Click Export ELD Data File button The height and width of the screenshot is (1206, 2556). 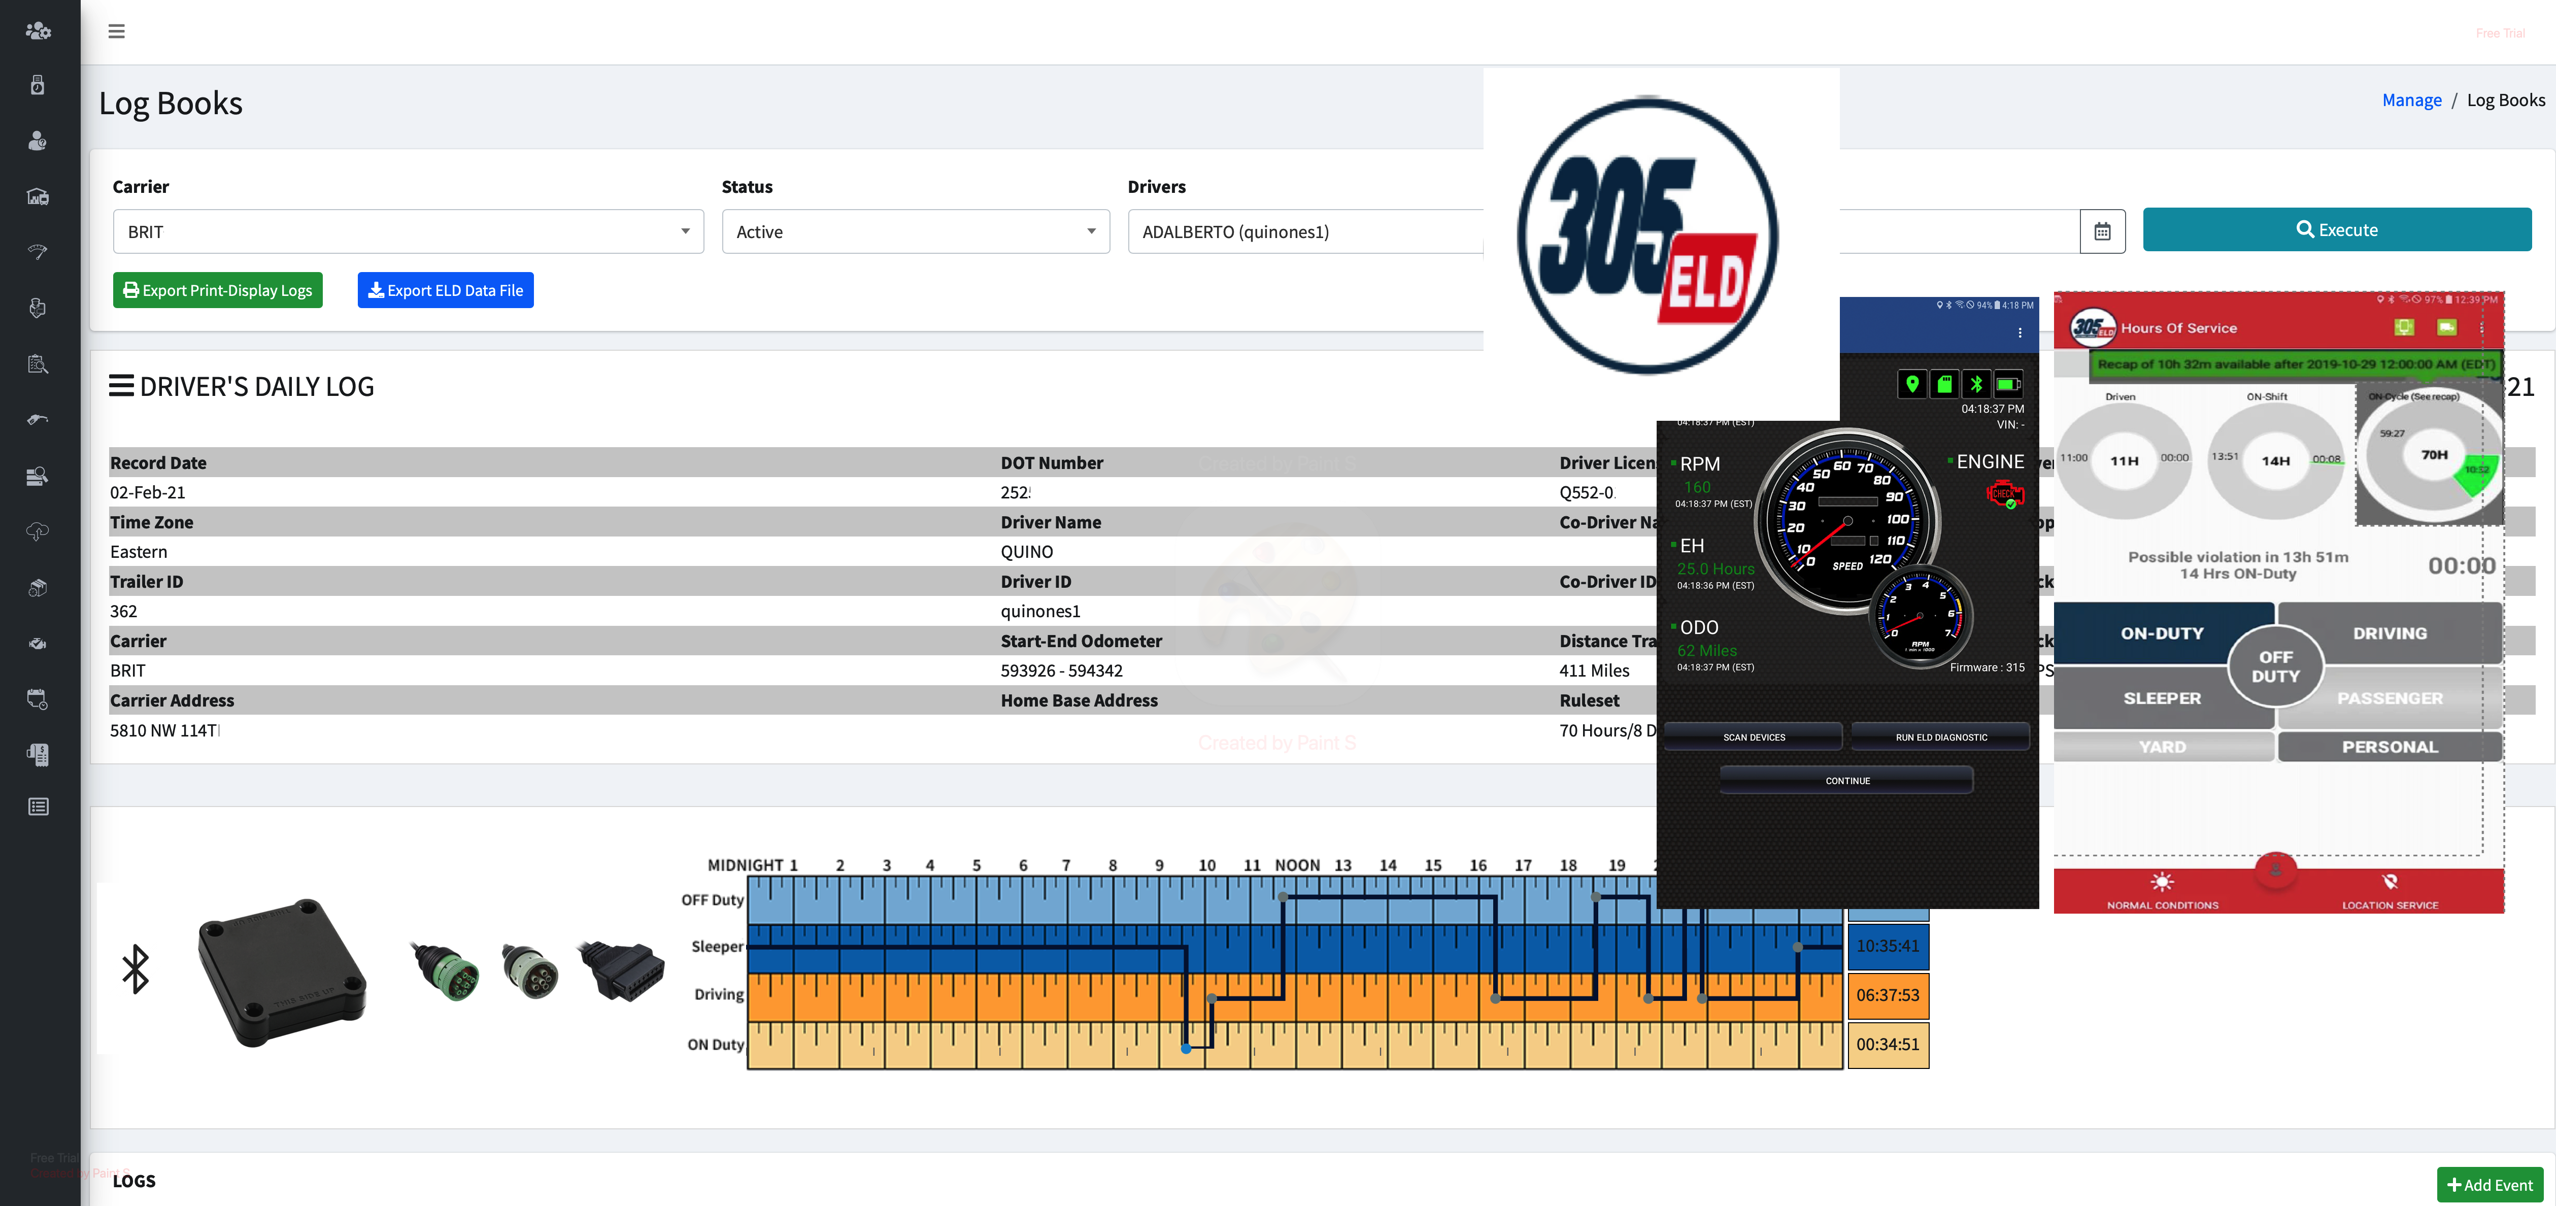446,290
